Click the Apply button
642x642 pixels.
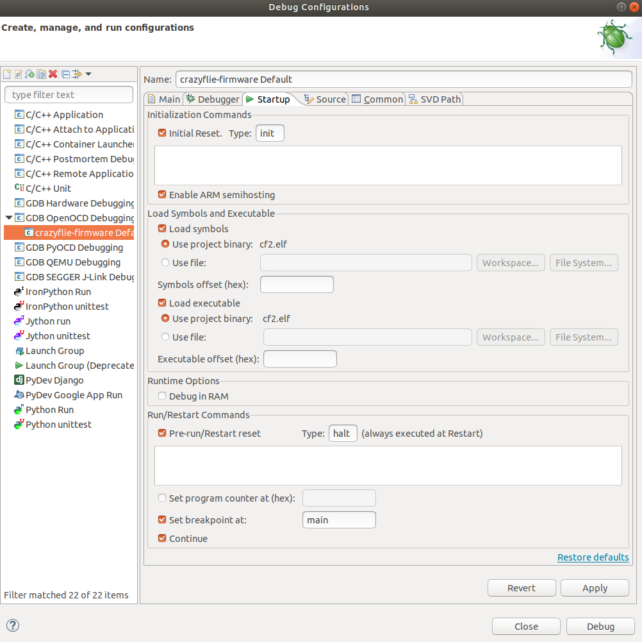[x=595, y=588]
